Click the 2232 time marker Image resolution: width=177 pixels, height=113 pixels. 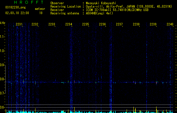coord(35,24)
